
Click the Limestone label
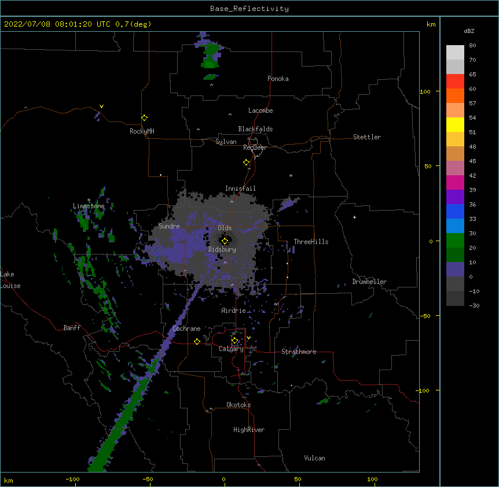[89, 206]
